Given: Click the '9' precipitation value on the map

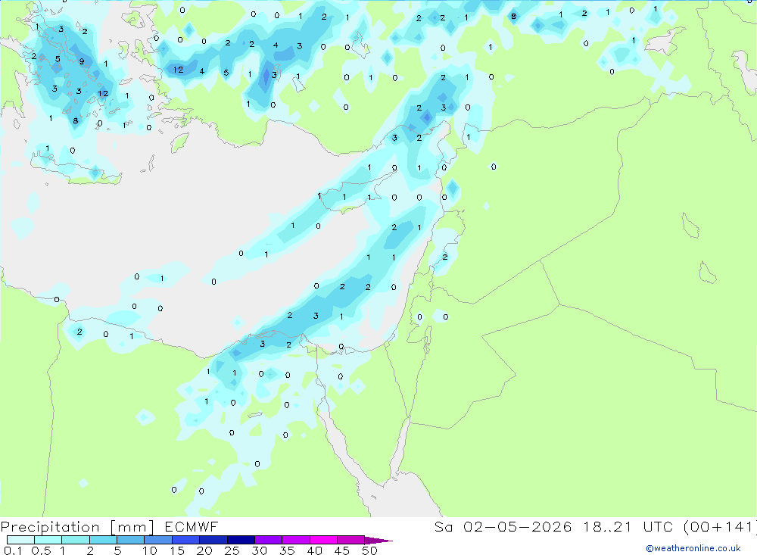Looking at the screenshot, I should pos(82,62).
